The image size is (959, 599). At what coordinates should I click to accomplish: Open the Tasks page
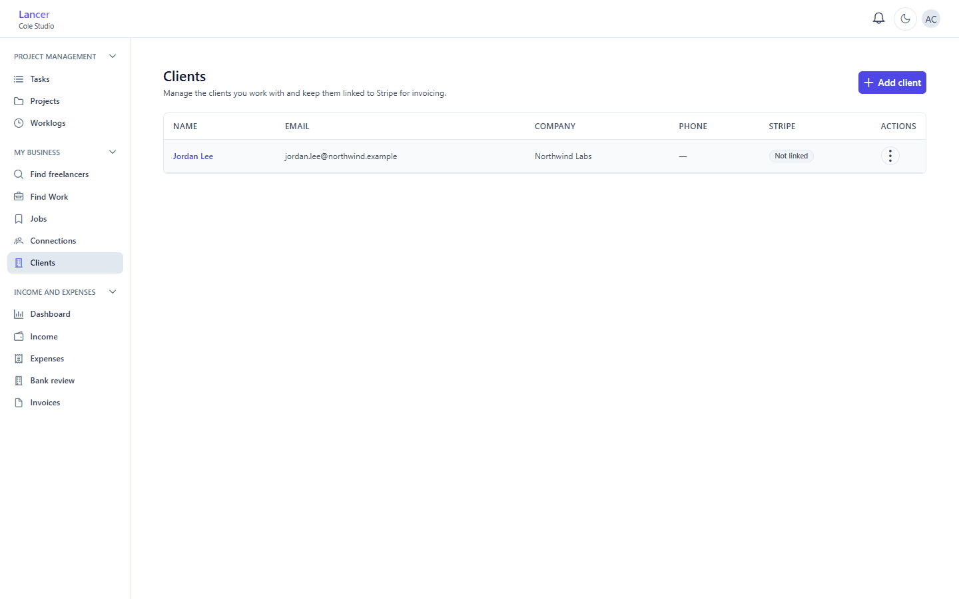click(65, 79)
